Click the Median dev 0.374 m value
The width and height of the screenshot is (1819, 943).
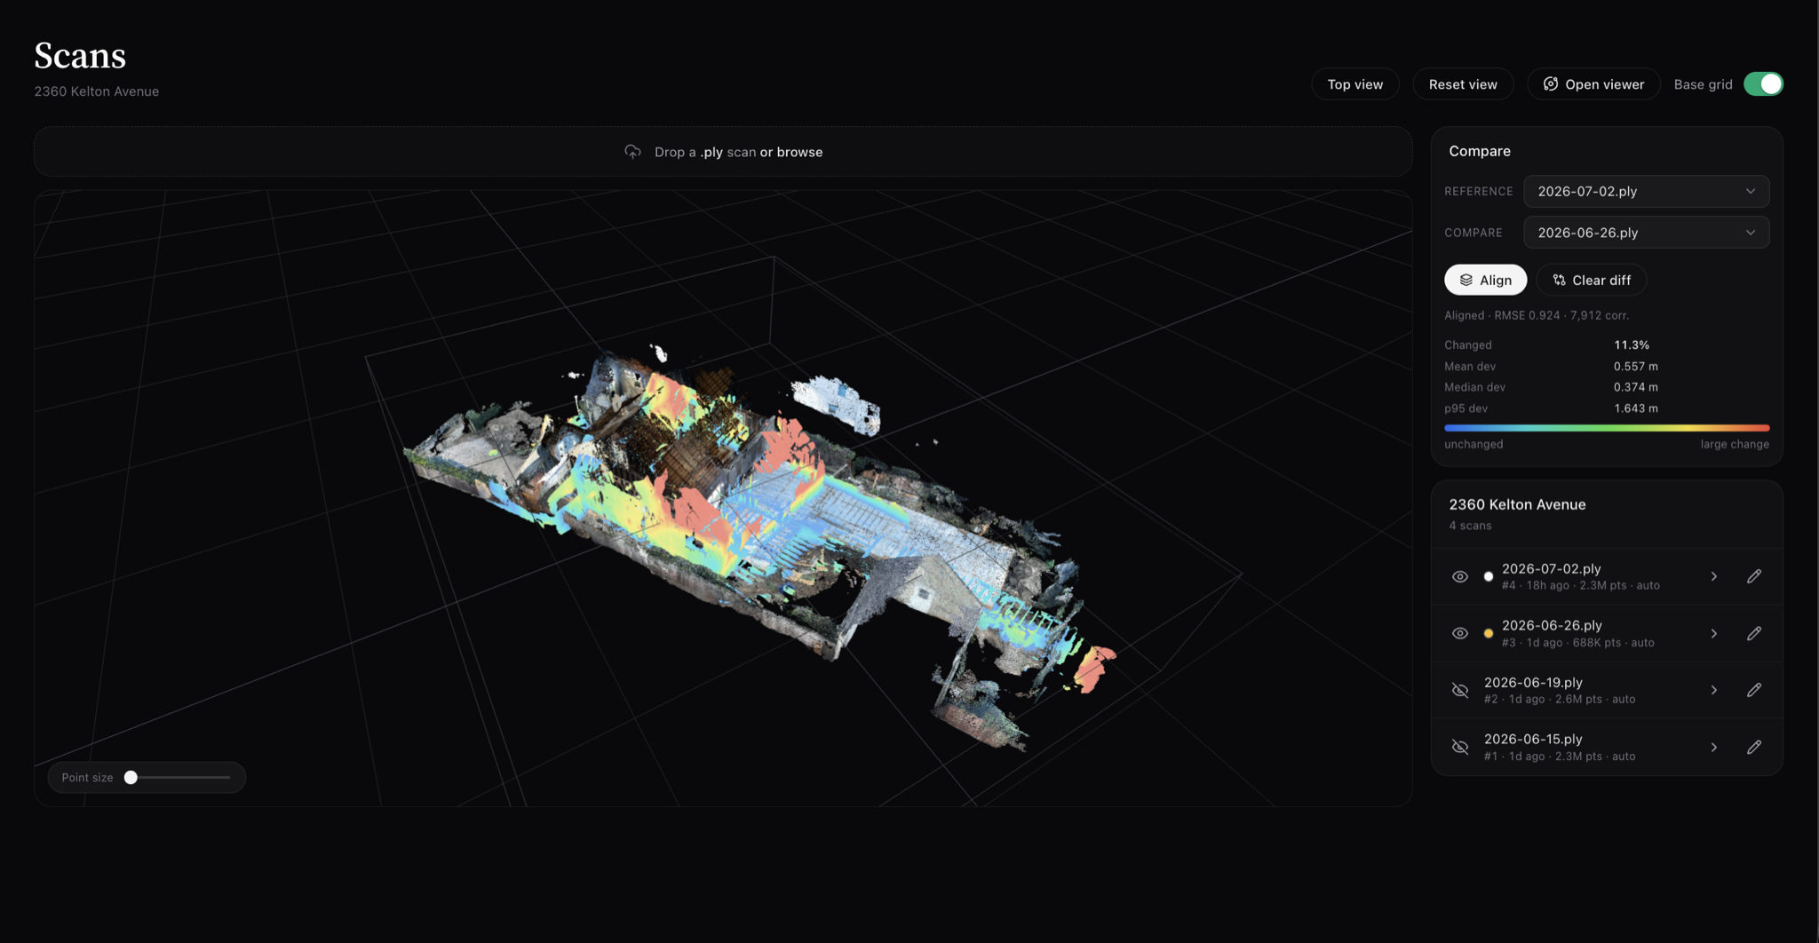click(x=1635, y=387)
